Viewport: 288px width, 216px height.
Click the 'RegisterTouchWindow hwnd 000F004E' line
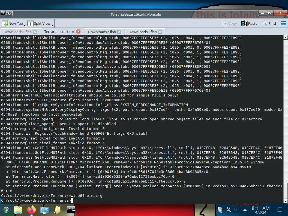pyautogui.click(x=74, y=134)
